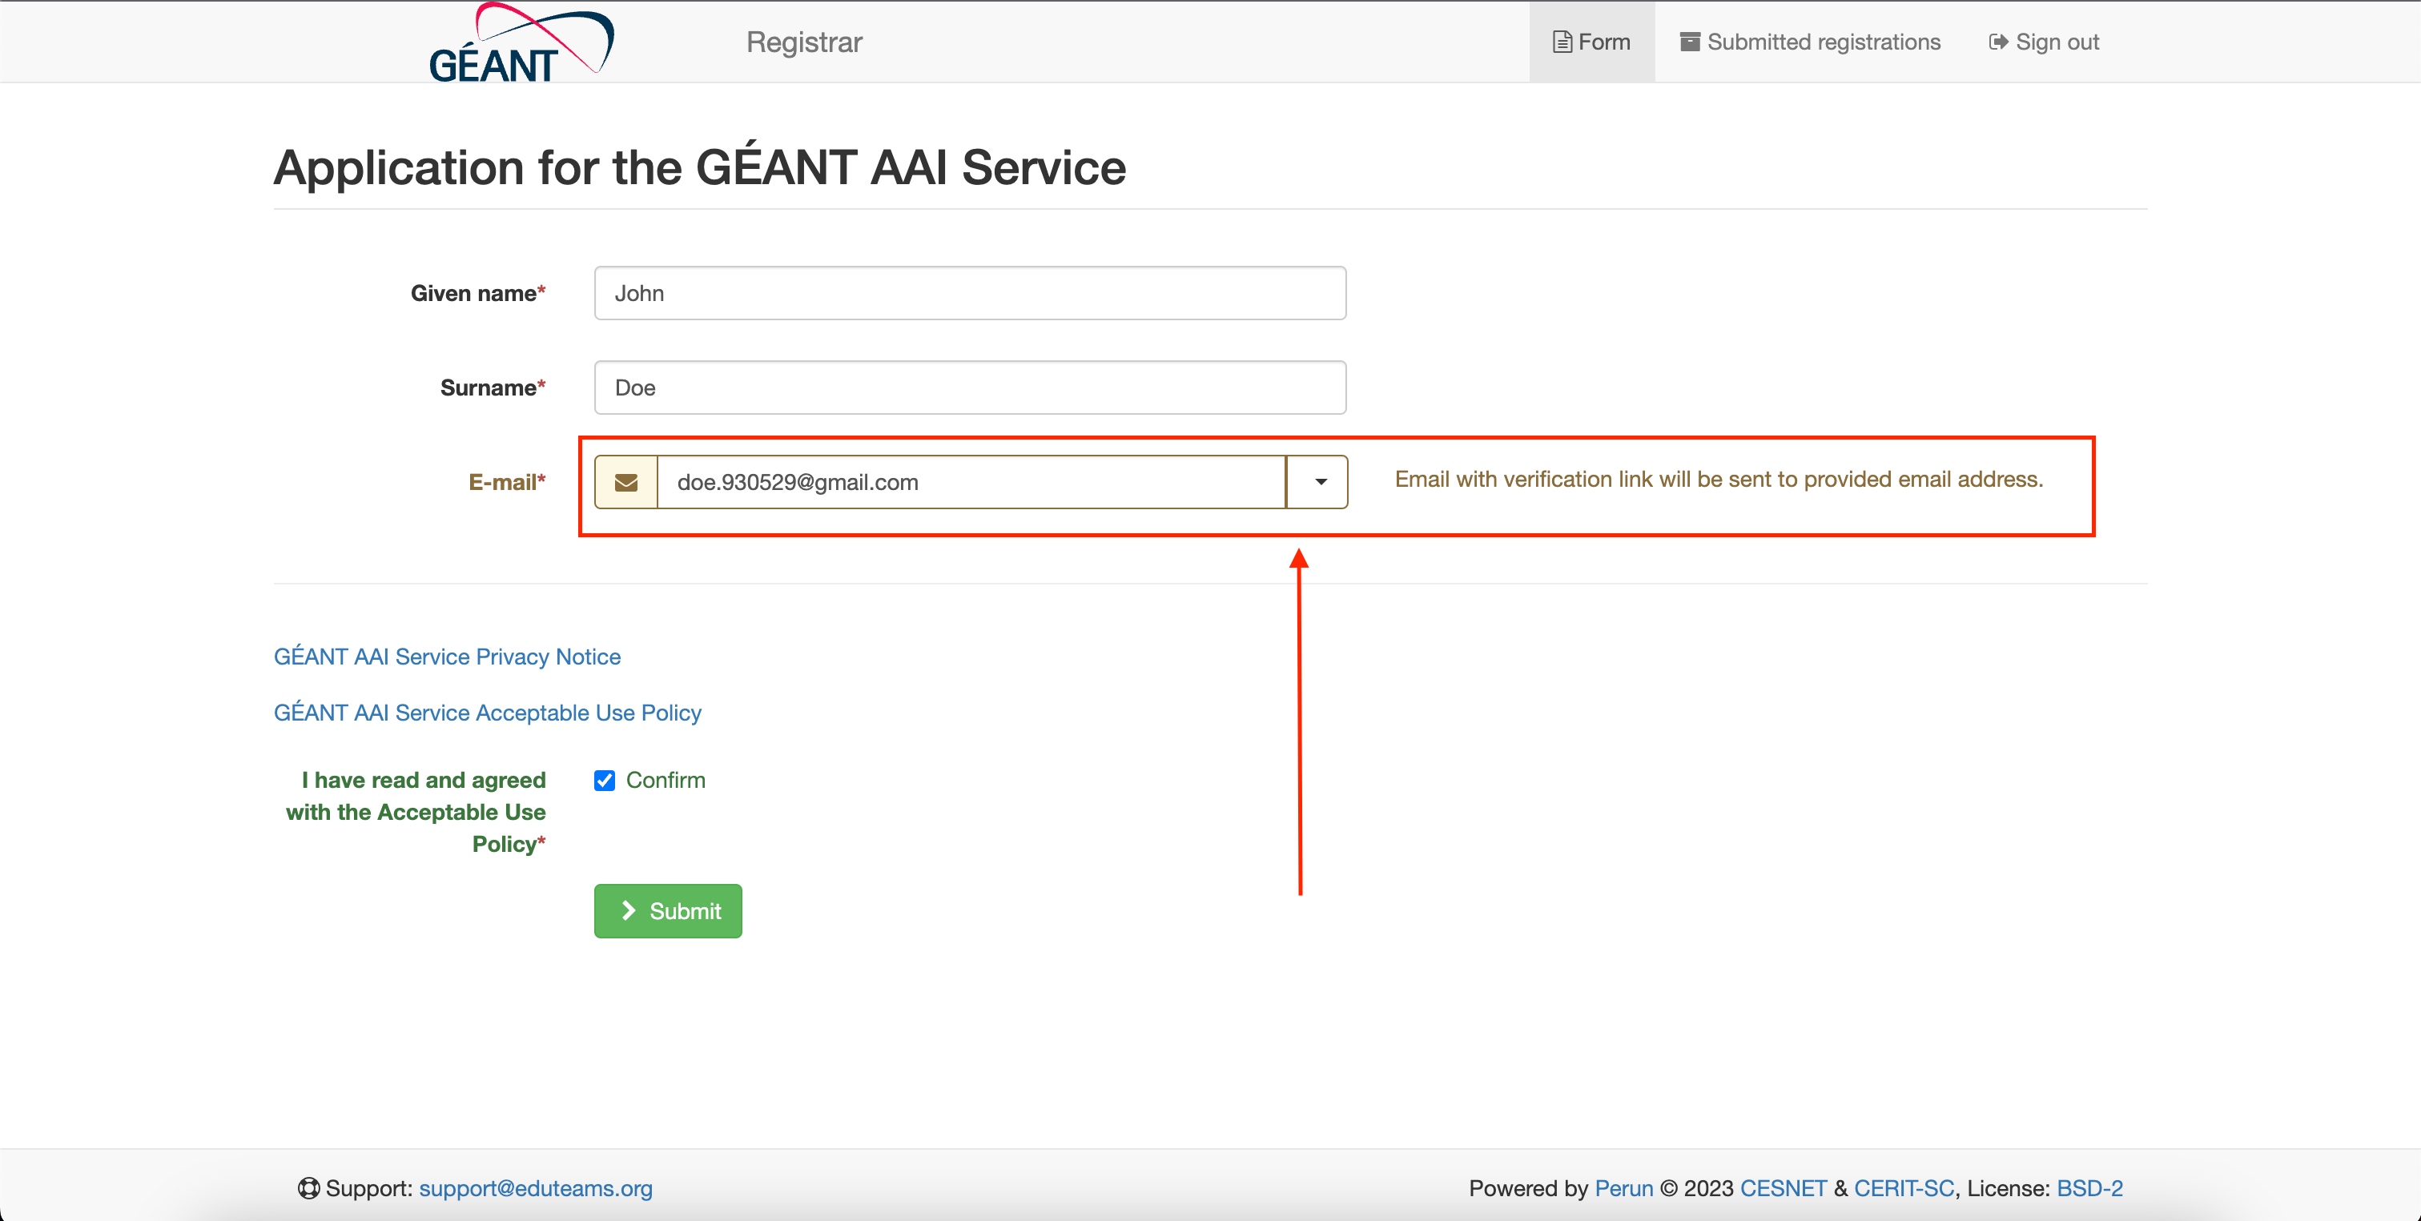Click the E-mail address input field
Image resolution: width=2421 pixels, height=1221 pixels.
pos(971,482)
